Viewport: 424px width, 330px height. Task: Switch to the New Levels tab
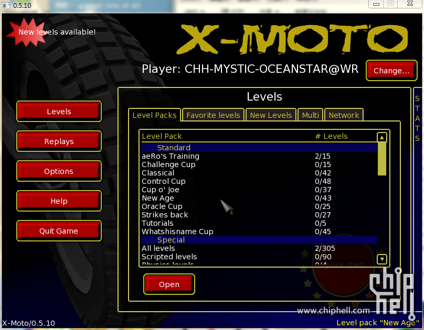[x=271, y=115]
